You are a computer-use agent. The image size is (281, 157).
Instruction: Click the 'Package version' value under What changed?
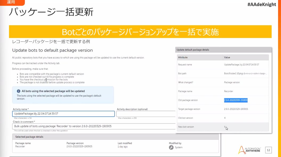point(232,82)
